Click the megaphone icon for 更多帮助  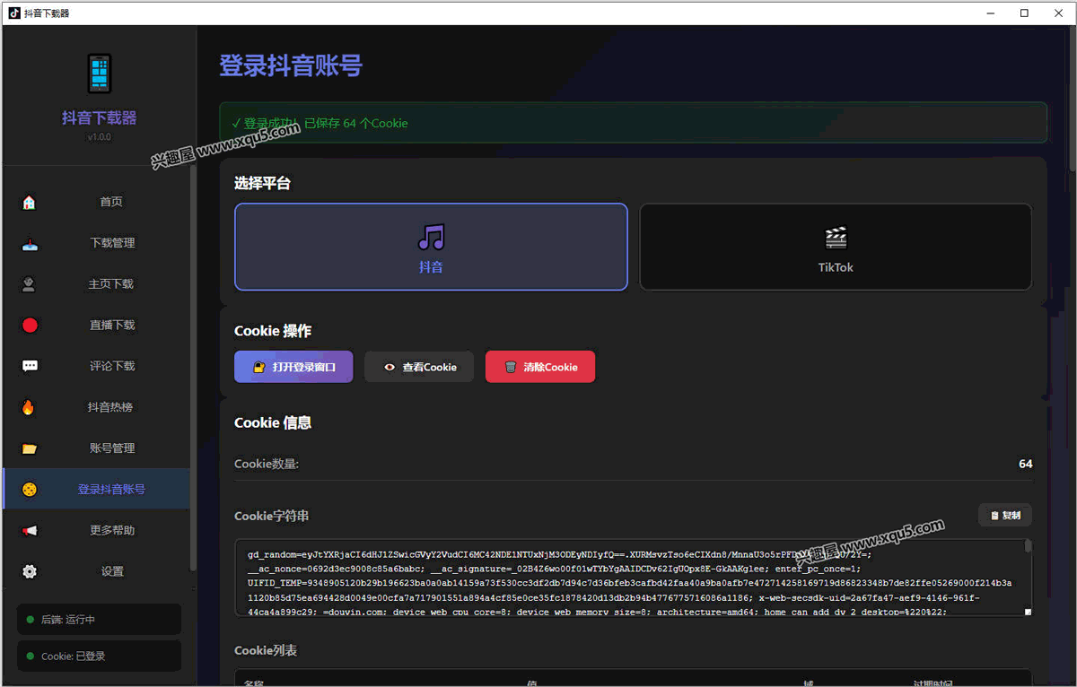point(30,531)
